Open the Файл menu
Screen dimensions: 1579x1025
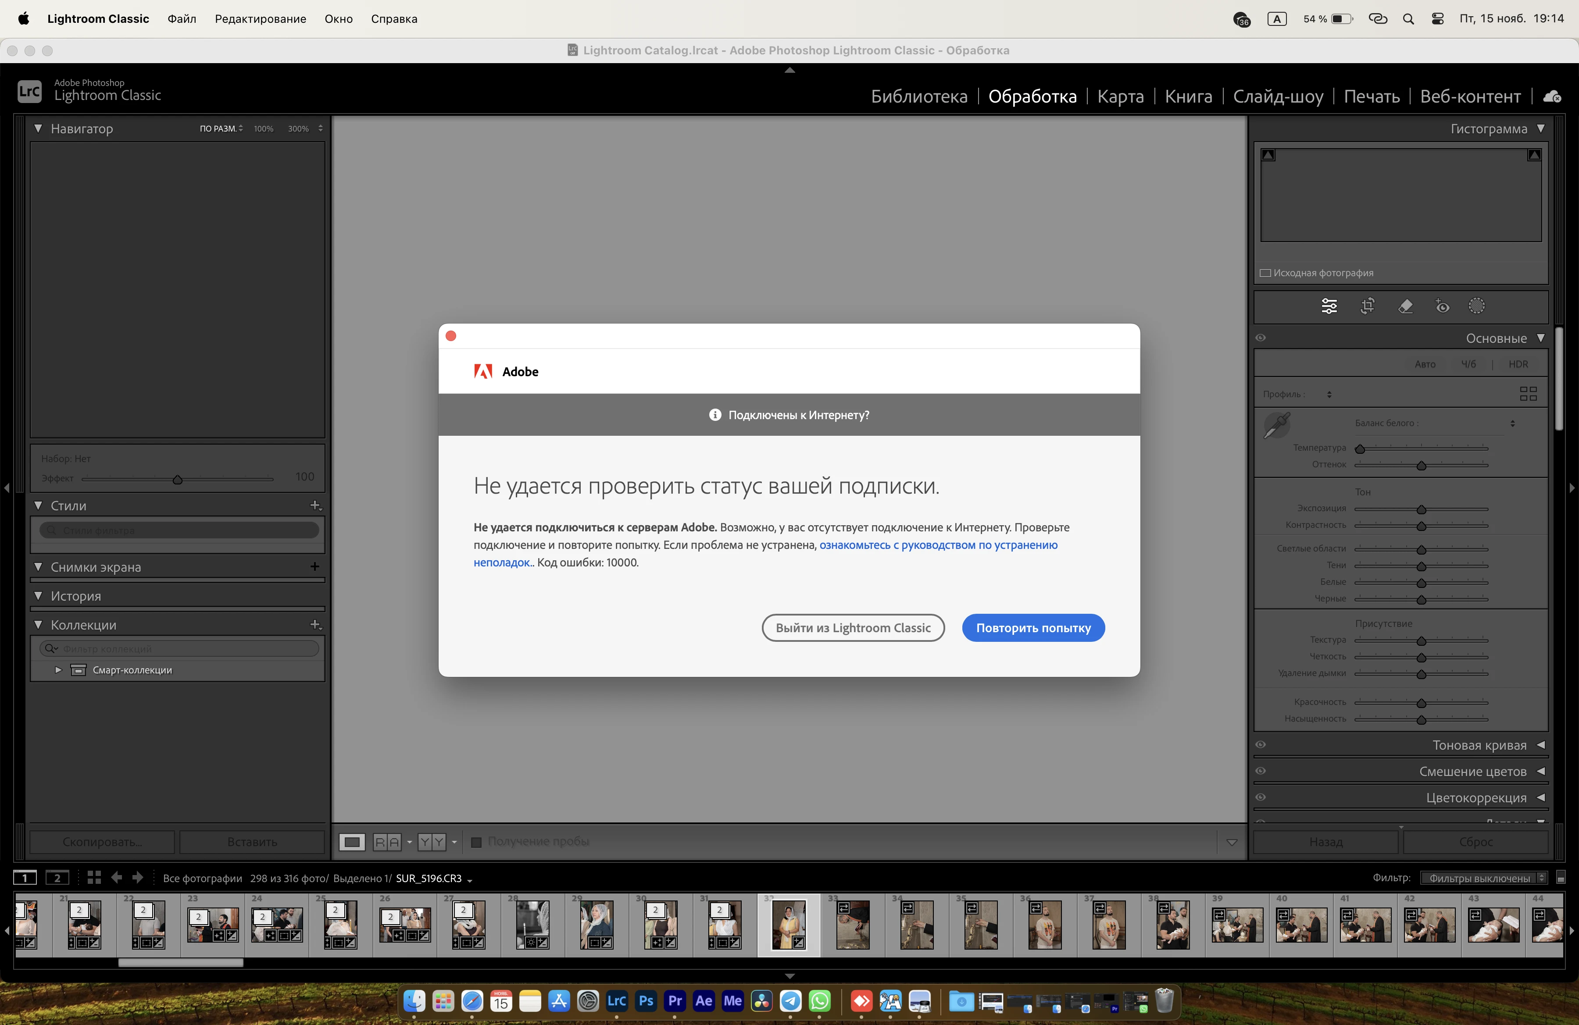coord(182,18)
